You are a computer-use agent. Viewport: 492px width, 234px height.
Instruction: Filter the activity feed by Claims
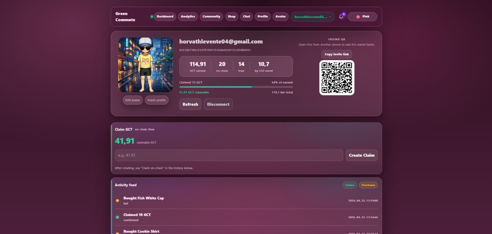click(350, 185)
